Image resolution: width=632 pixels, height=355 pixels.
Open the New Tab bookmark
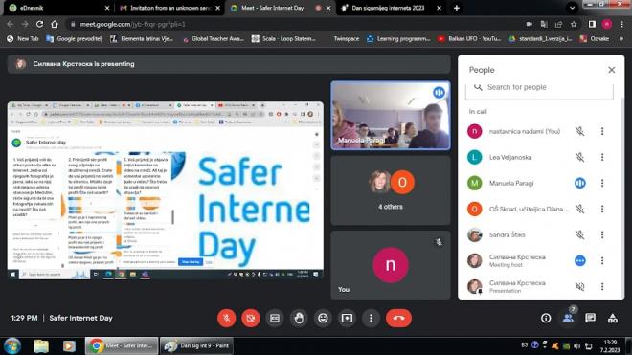23,38
